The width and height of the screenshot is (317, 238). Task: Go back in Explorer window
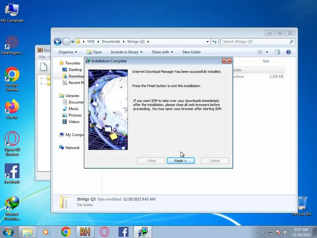click(58, 42)
